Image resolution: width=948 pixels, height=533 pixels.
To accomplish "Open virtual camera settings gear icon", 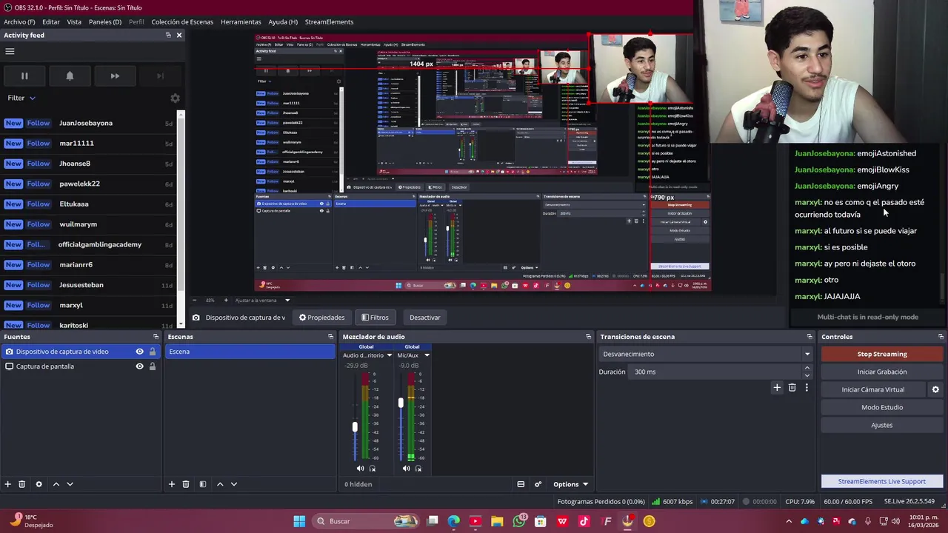I will (x=935, y=389).
